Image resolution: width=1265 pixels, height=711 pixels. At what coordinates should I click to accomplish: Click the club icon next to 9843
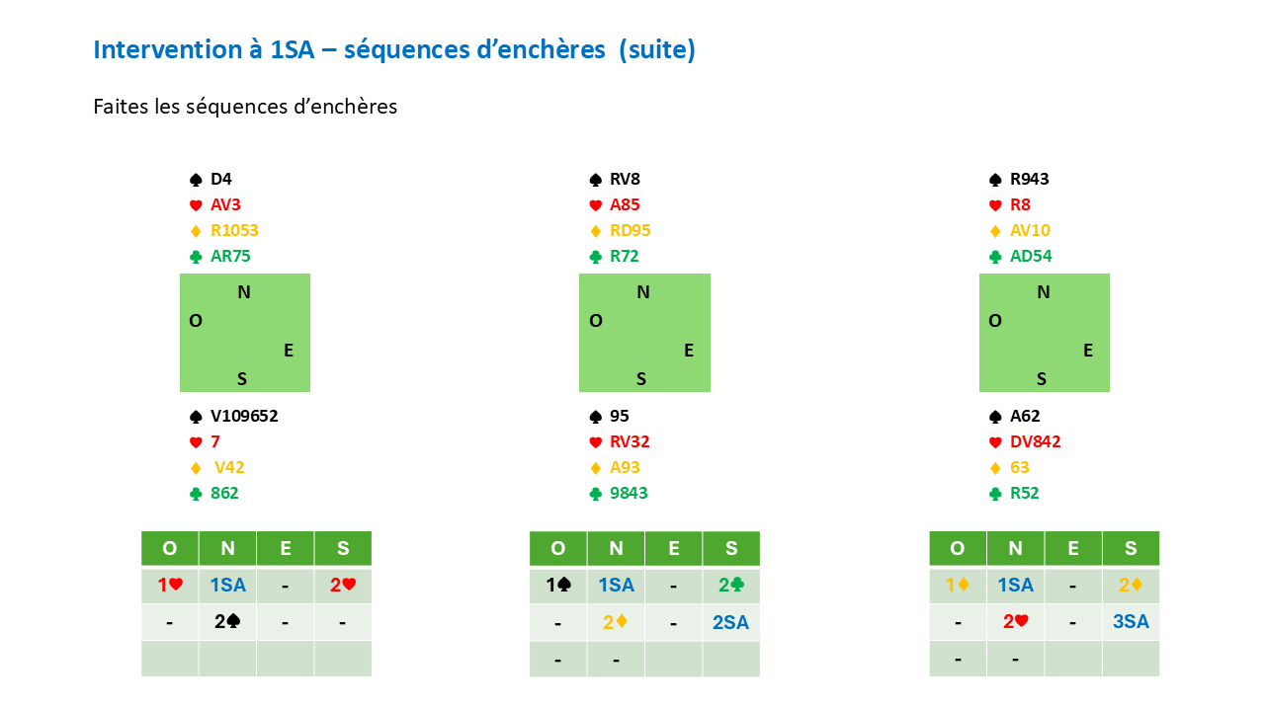click(595, 494)
